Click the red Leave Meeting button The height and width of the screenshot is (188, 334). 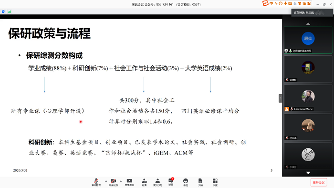click(x=319, y=182)
